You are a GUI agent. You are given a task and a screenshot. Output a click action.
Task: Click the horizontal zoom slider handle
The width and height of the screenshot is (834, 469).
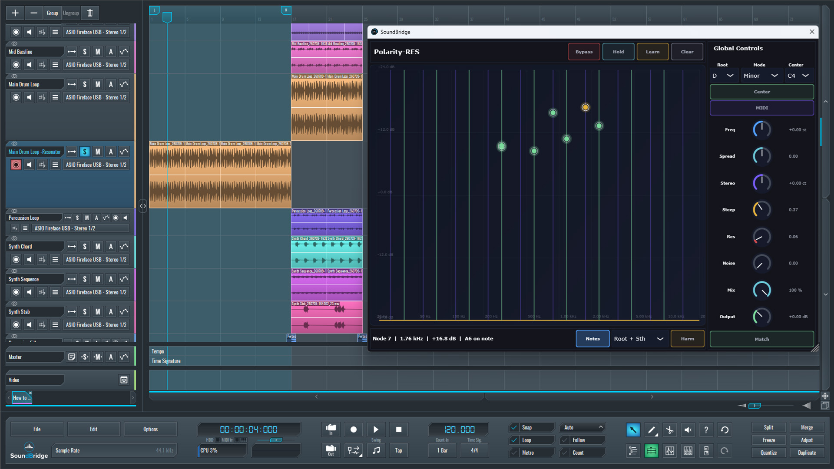pos(755,406)
